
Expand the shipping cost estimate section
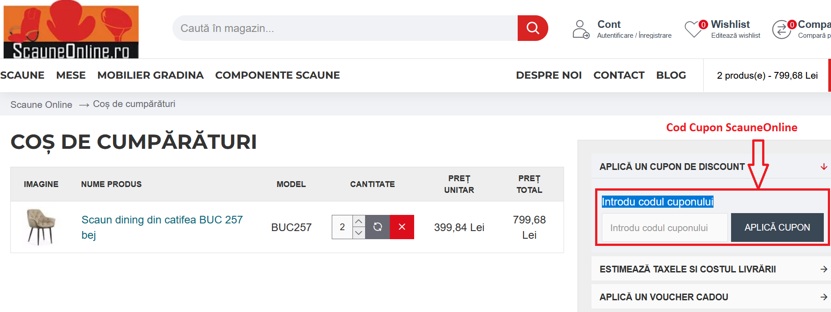point(823,269)
